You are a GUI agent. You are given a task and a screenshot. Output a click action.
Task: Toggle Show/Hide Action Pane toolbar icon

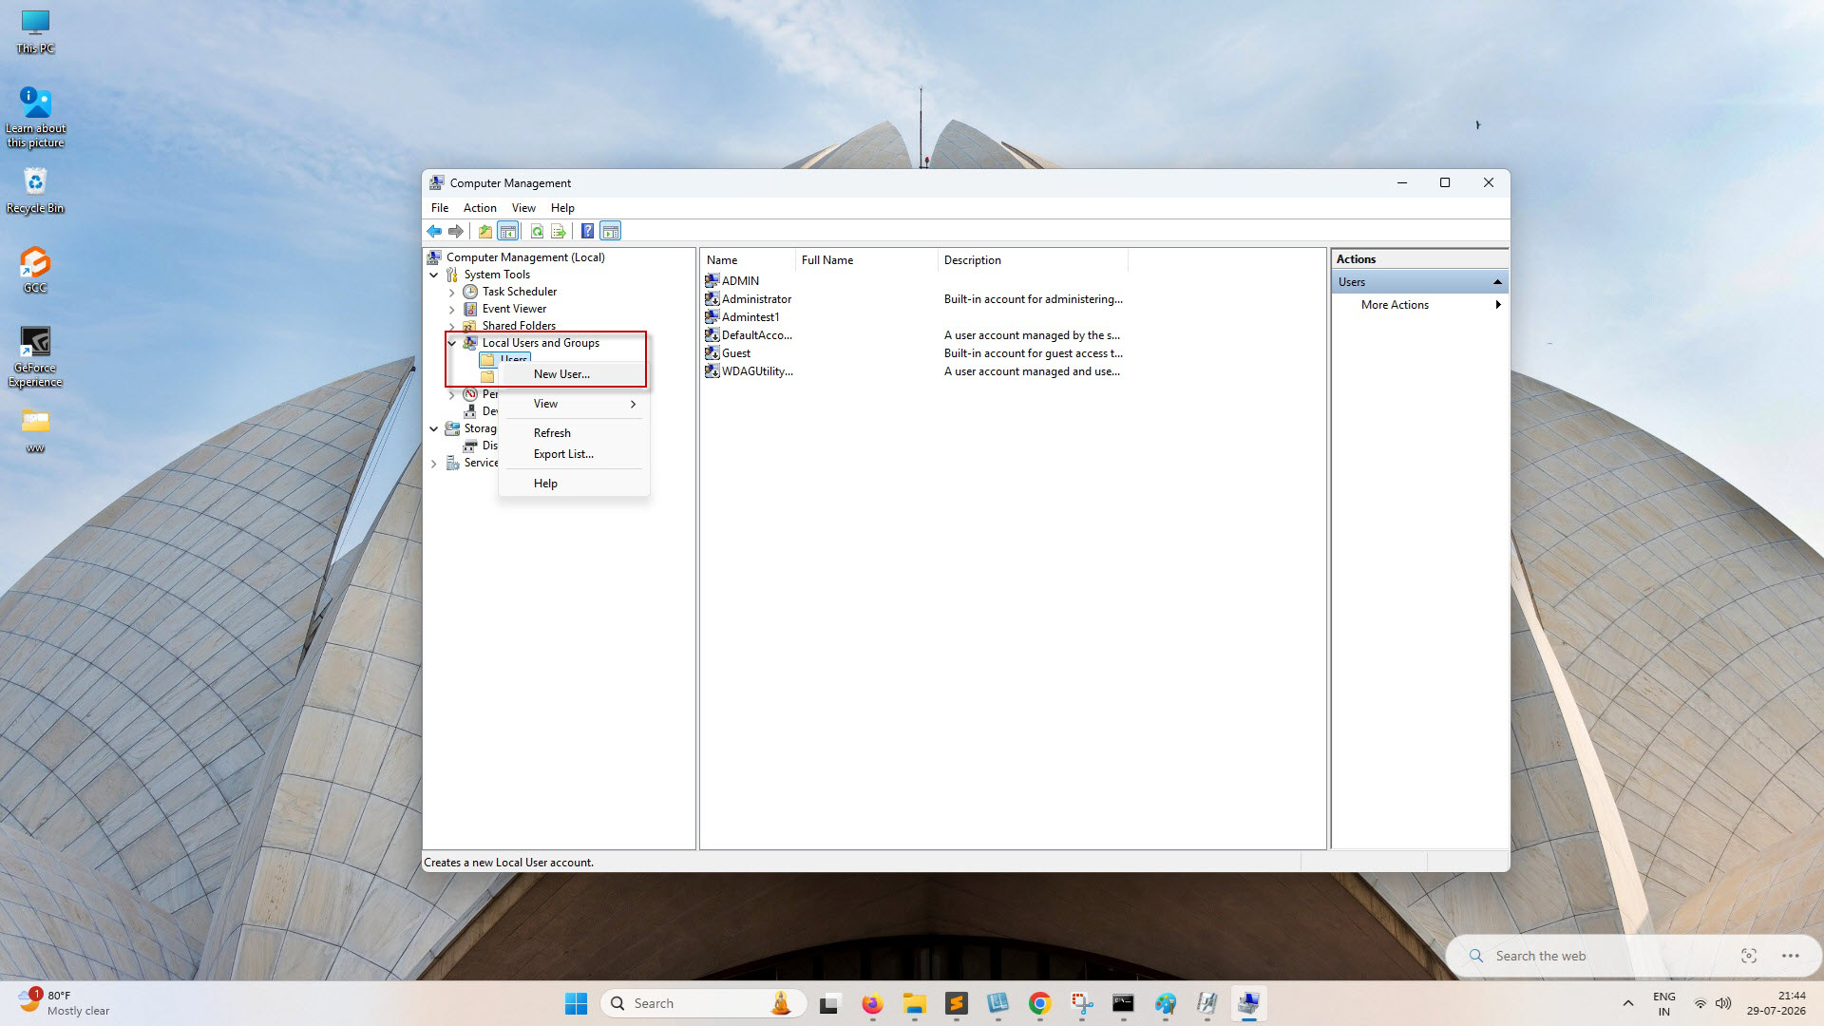(x=611, y=231)
